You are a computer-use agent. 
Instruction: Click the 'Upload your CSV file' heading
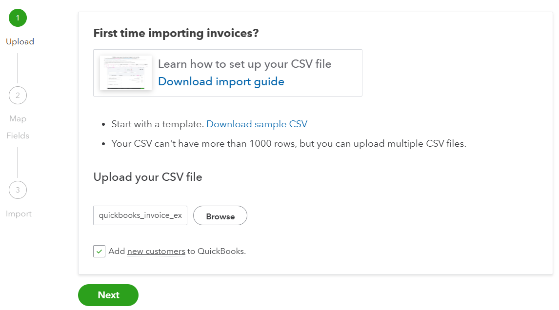pos(148,177)
